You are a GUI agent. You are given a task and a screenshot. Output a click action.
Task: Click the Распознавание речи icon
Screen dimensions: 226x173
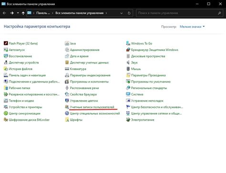click(67, 88)
